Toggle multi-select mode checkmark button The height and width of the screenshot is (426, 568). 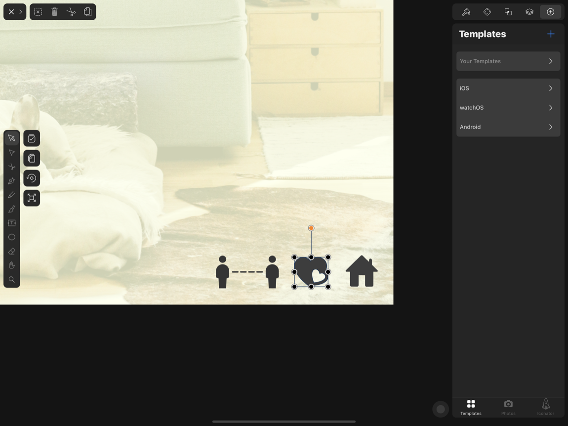click(32, 138)
